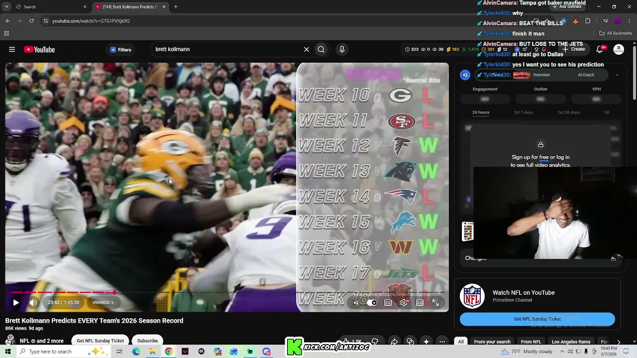
Task: Open Google Chrome from the taskbar
Action: click(x=169, y=352)
